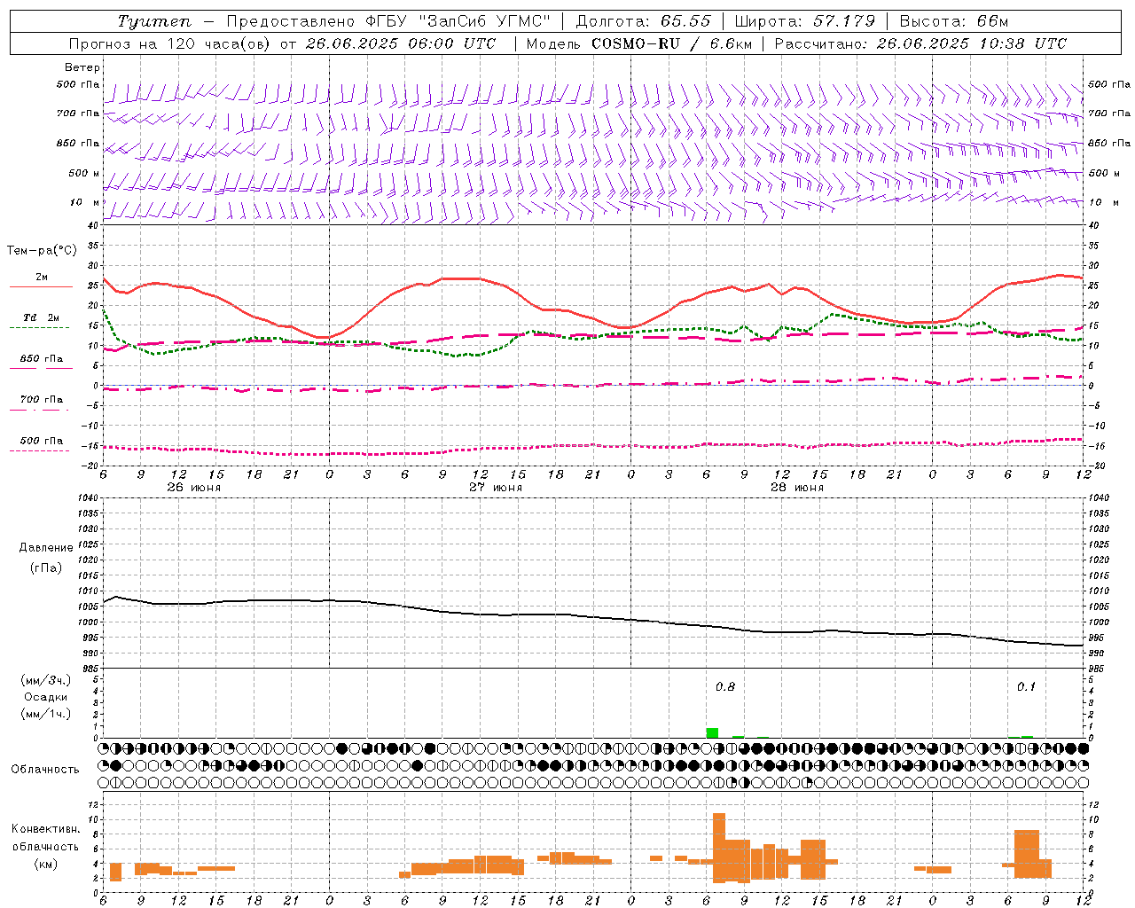Click the '28 июня' date label

pos(797,488)
